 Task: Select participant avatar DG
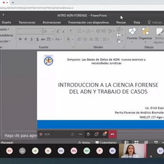61,151
